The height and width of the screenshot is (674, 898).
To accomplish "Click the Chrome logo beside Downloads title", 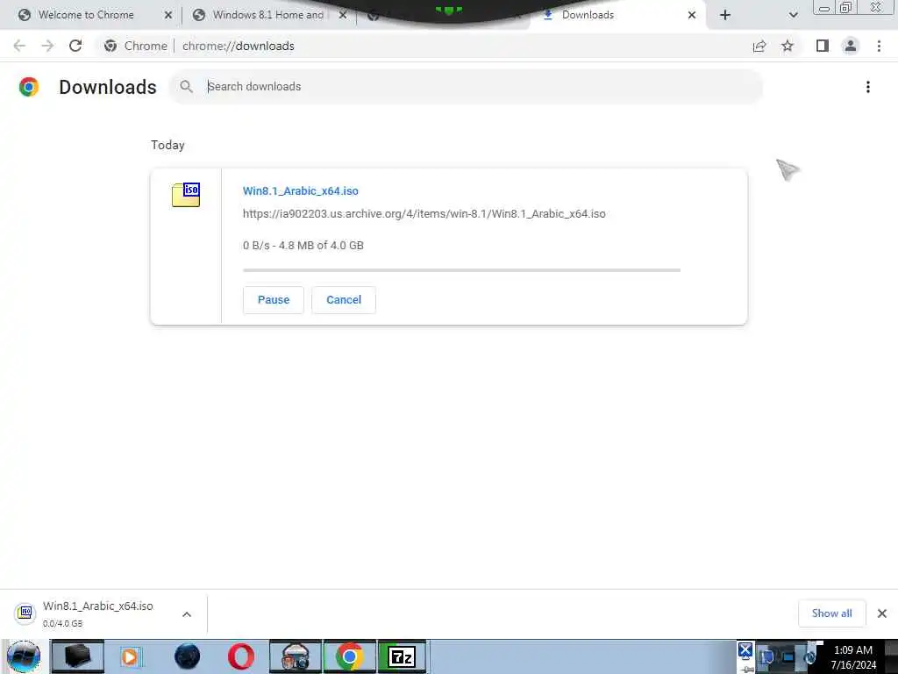I will pyautogui.click(x=29, y=87).
